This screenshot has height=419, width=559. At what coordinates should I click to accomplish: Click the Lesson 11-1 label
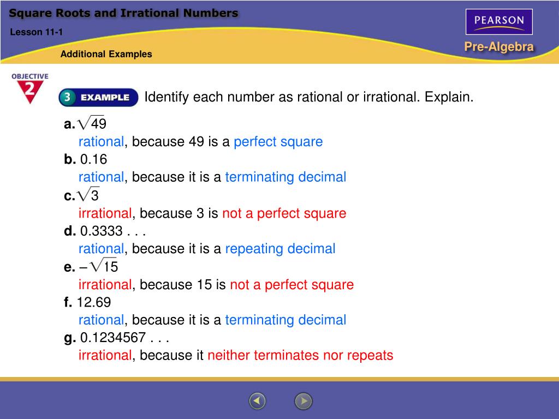tap(37, 32)
